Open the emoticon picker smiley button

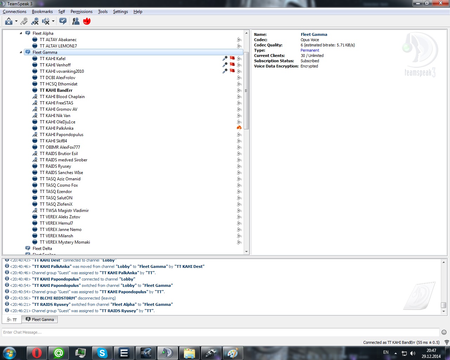(444, 332)
